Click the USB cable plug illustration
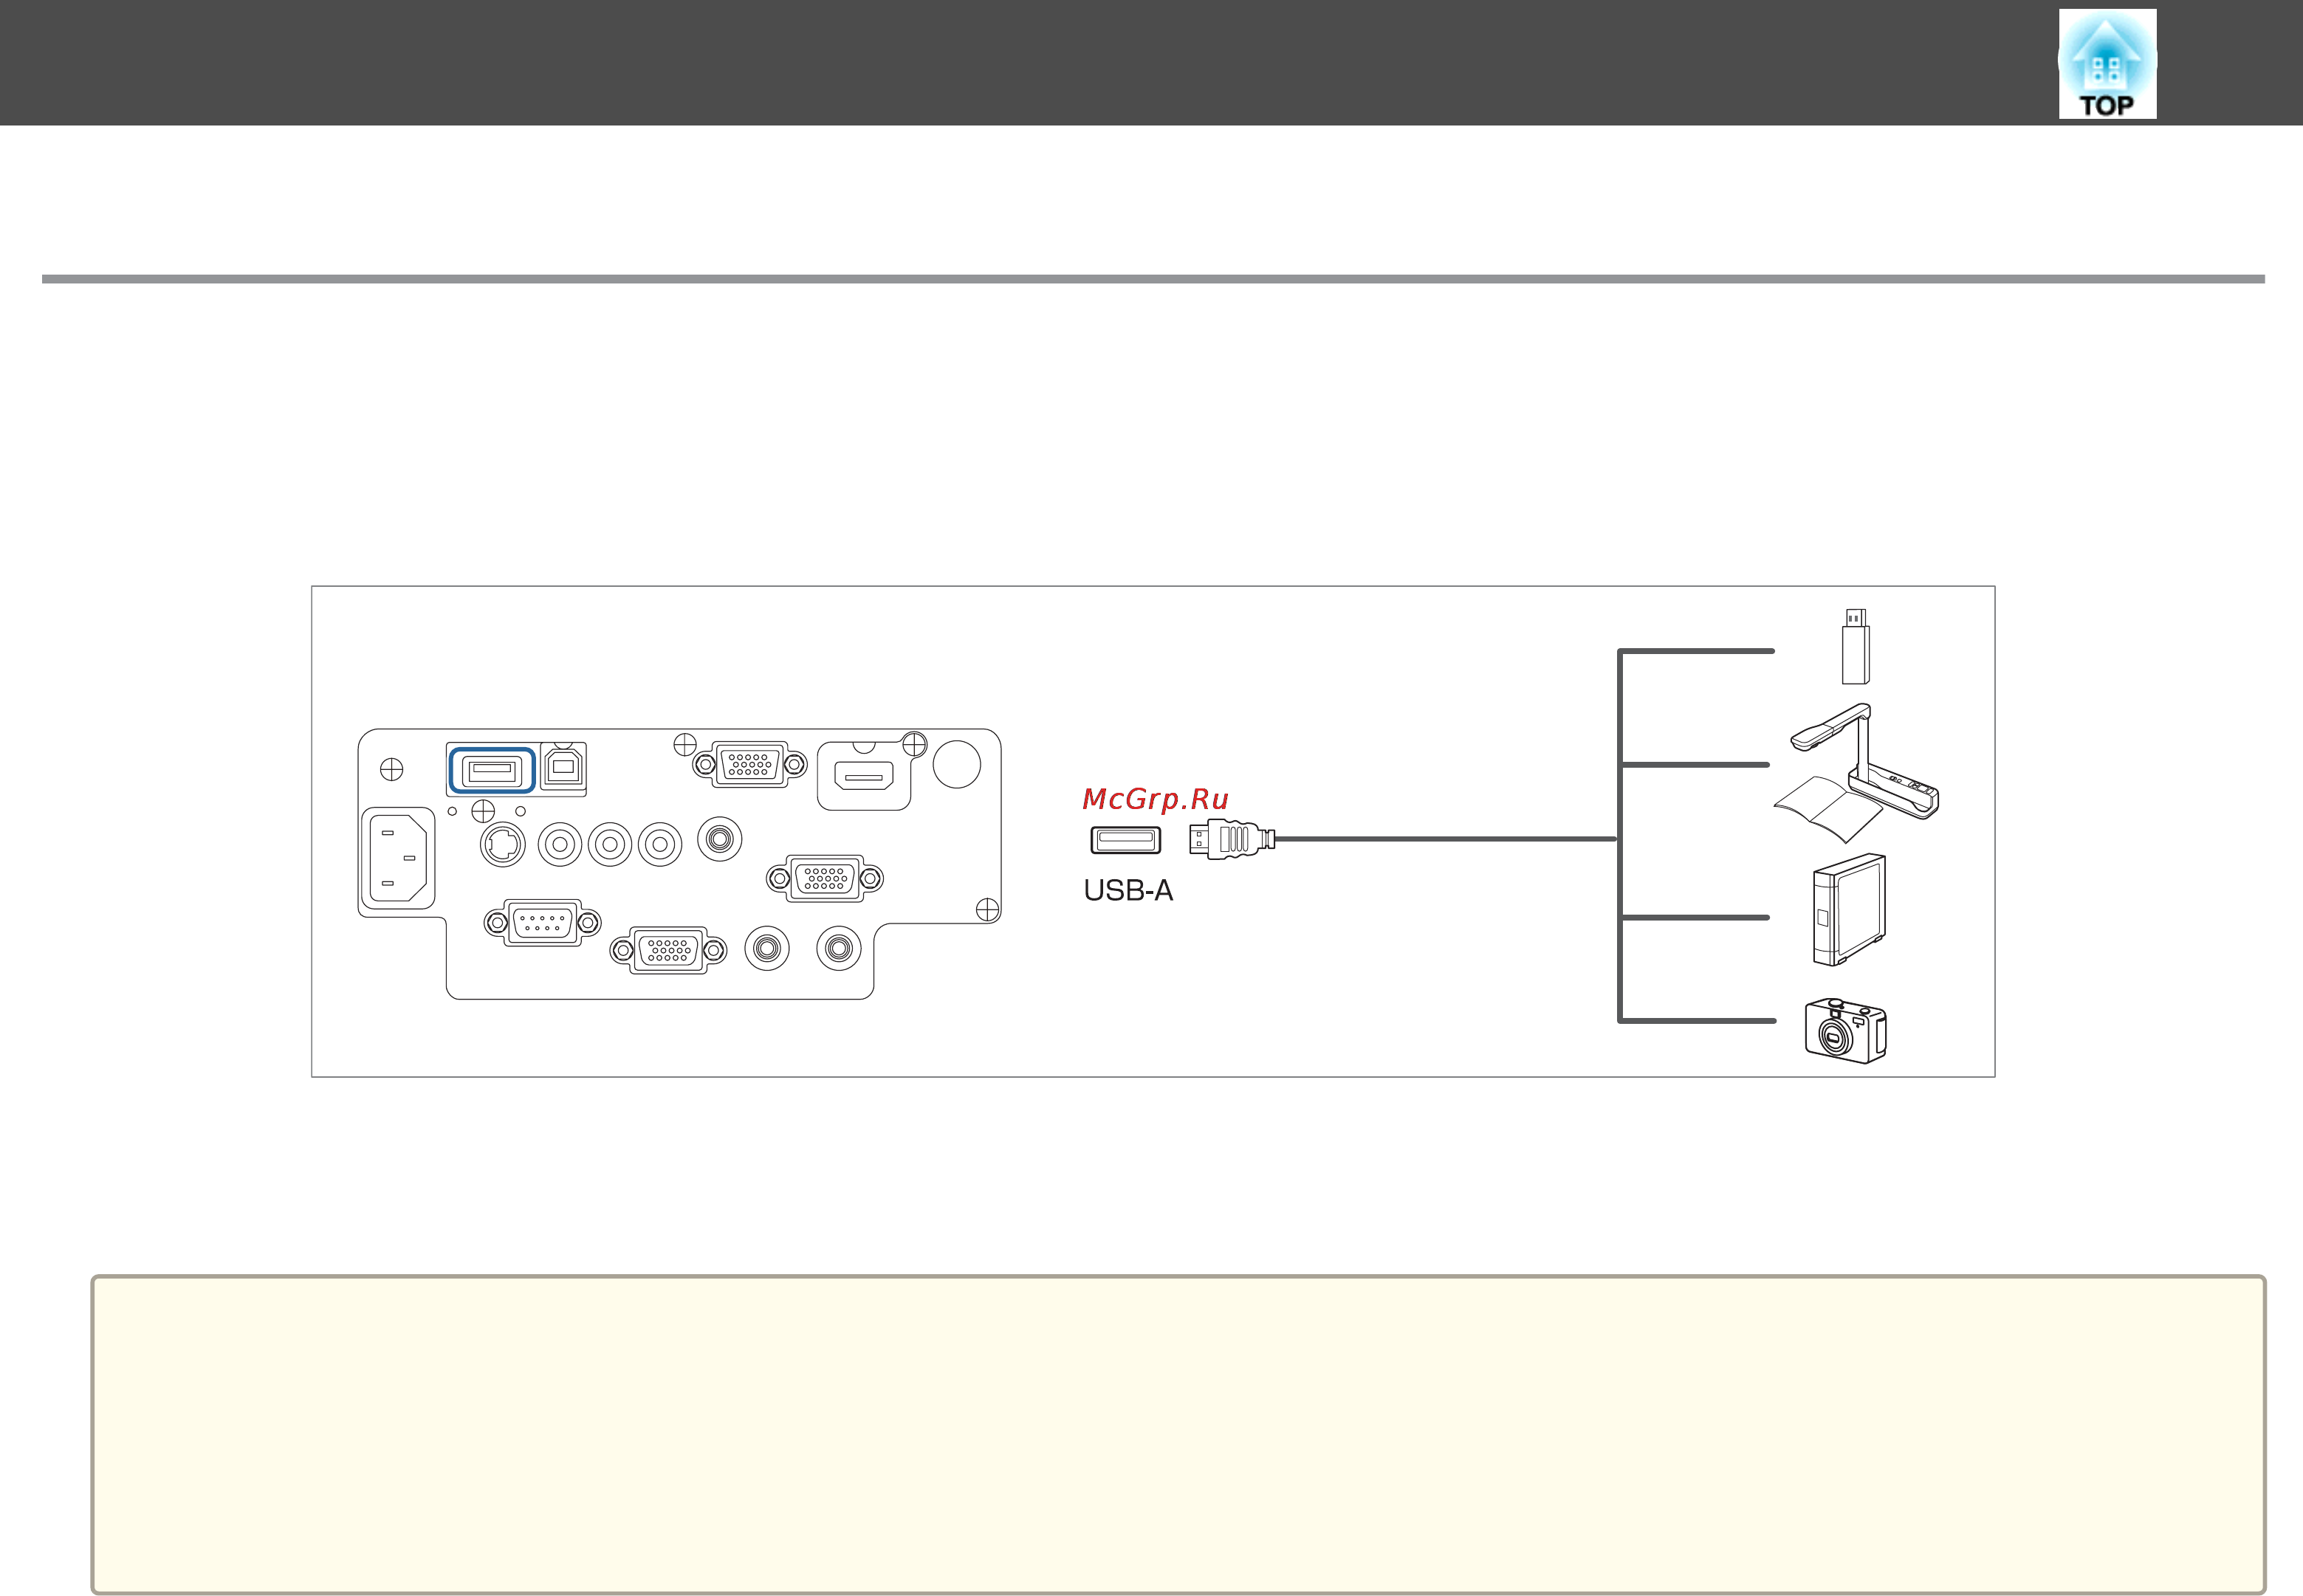The height and width of the screenshot is (1596, 2303). (x=1232, y=839)
